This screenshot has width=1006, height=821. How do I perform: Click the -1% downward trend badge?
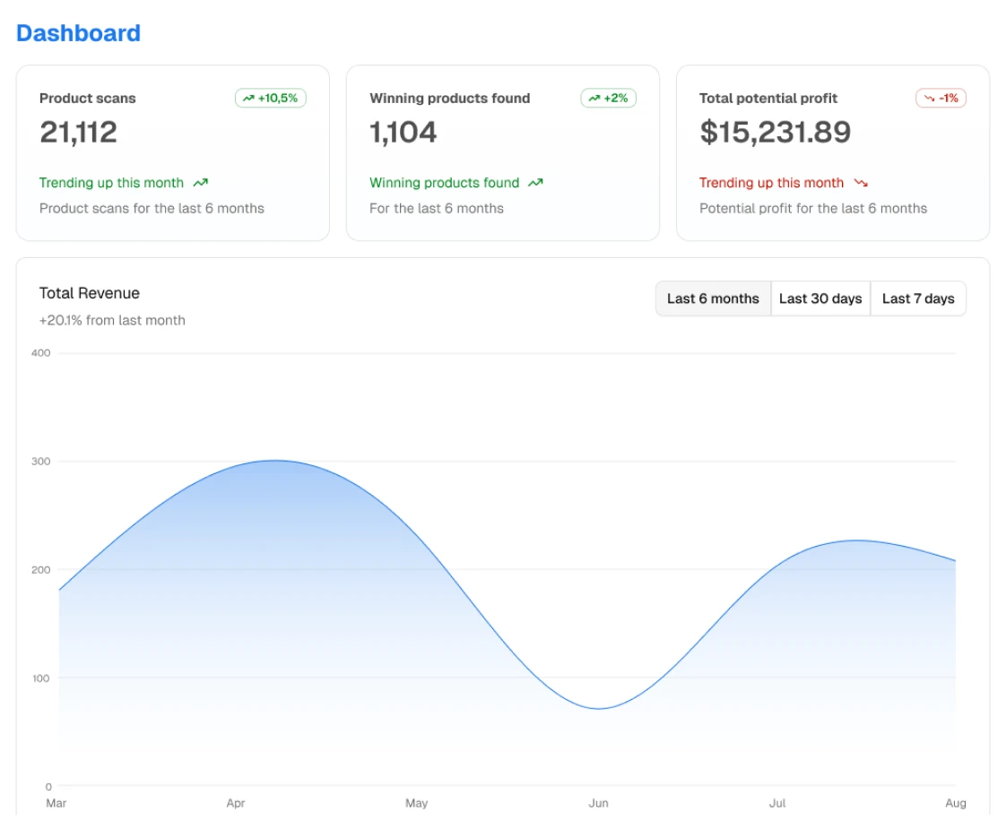[941, 99]
